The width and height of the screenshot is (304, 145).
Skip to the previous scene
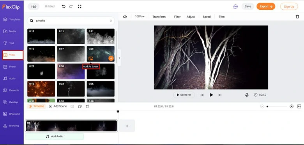click(x=202, y=95)
